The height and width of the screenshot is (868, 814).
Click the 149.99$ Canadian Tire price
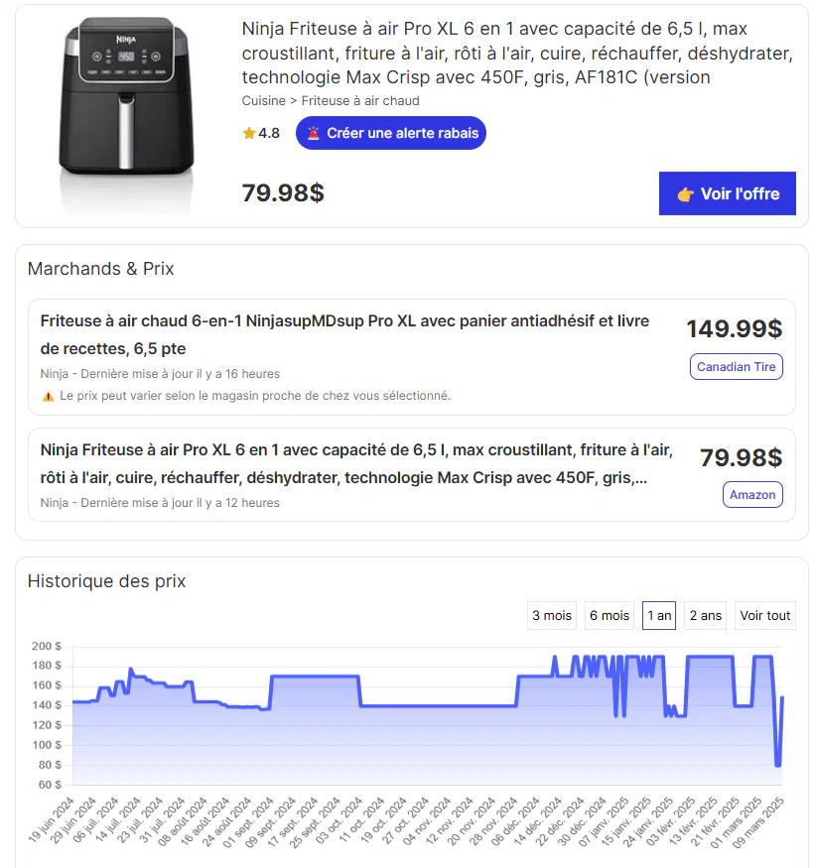pyautogui.click(x=735, y=329)
